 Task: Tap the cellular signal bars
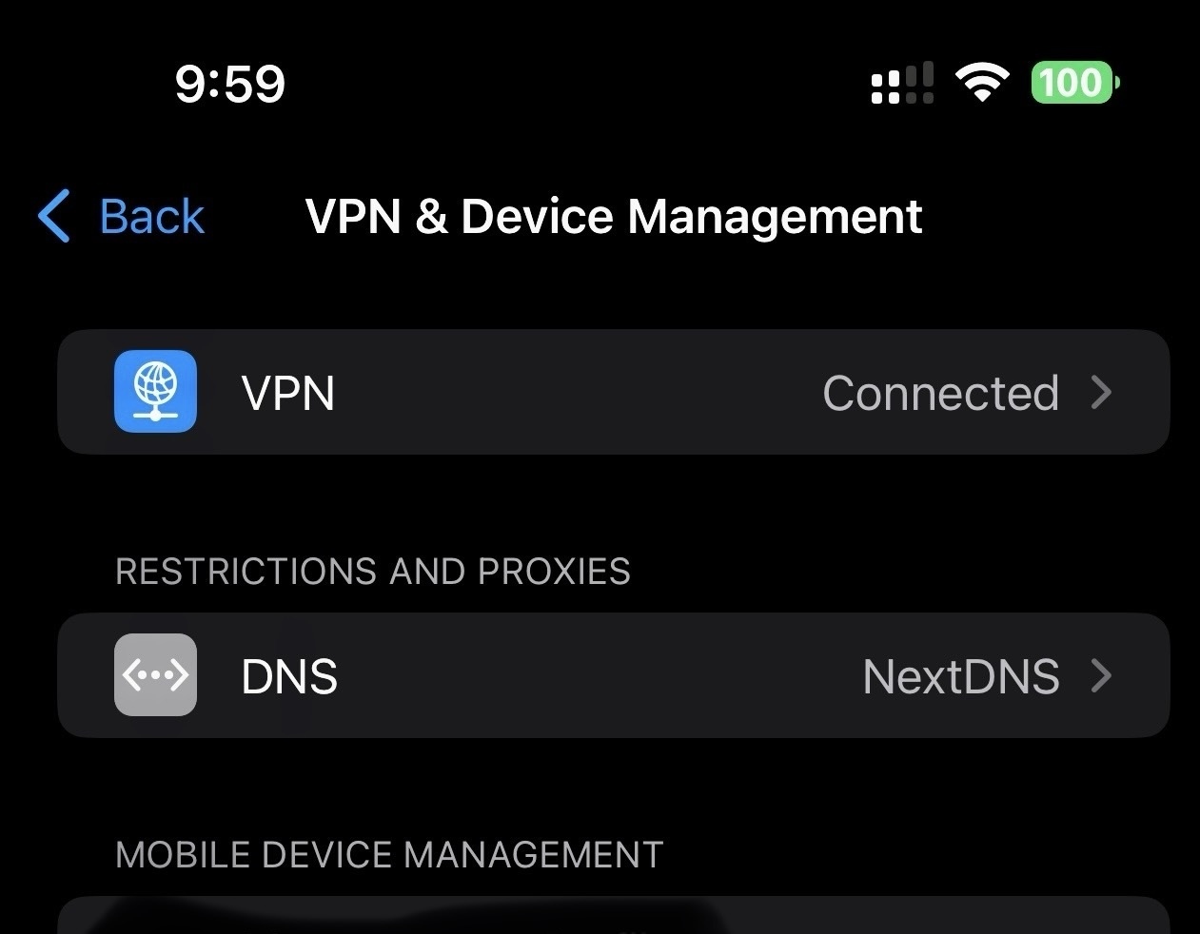coord(901,84)
